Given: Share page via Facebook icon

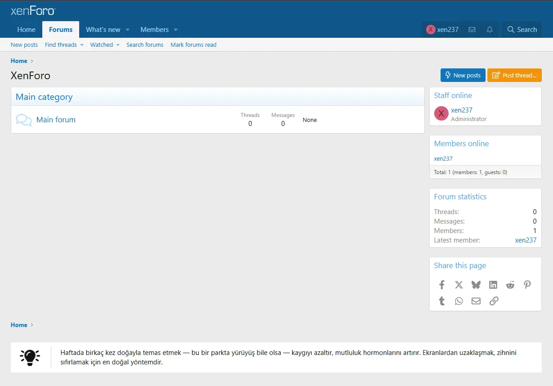Looking at the screenshot, I should [x=442, y=285].
